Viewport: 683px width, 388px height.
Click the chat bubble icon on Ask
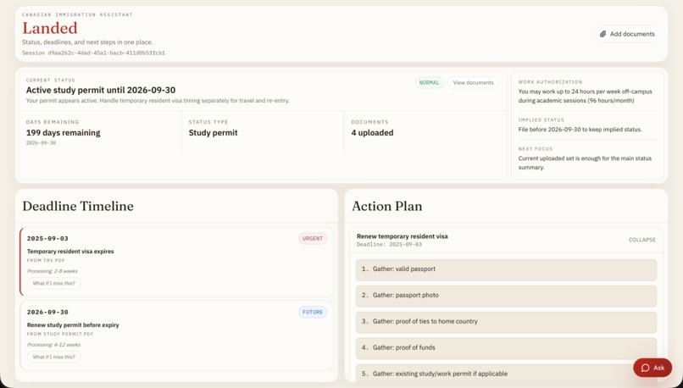pos(645,368)
